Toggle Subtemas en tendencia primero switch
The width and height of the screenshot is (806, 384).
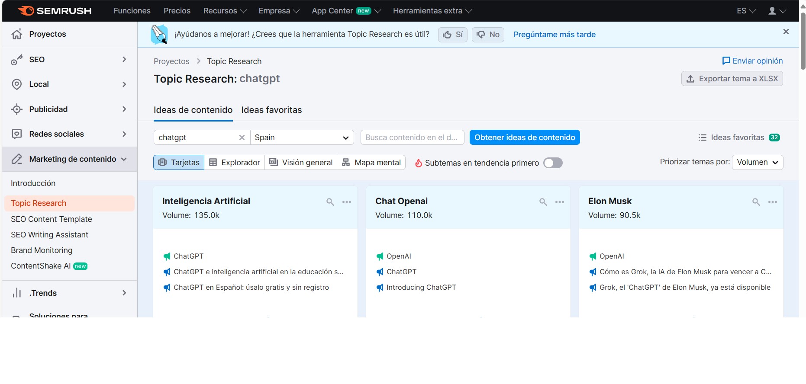[553, 163]
